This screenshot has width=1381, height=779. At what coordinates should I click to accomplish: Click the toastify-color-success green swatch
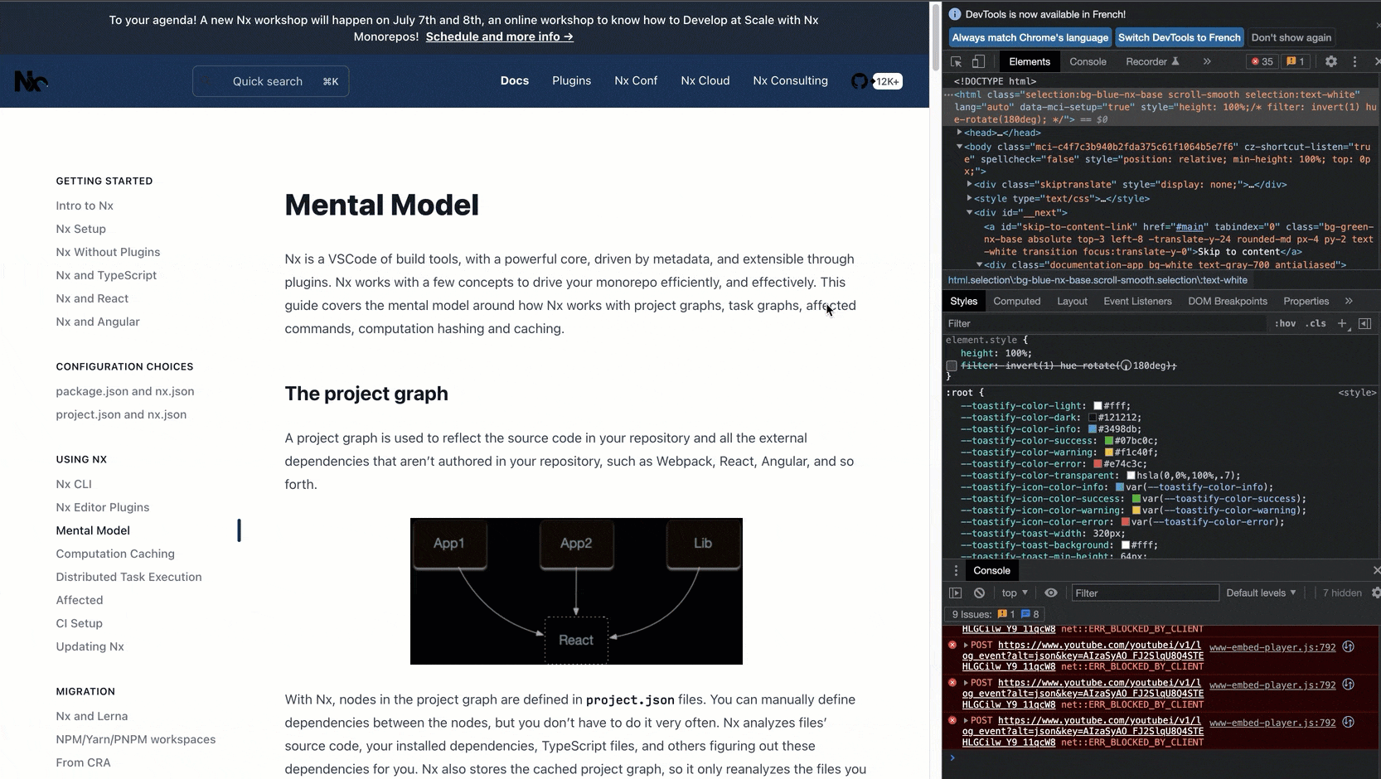click(x=1108, y=441)
